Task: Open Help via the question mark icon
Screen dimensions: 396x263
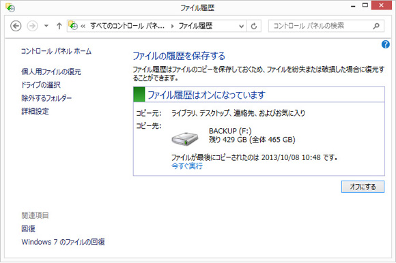Action: (x=385, y=44)
